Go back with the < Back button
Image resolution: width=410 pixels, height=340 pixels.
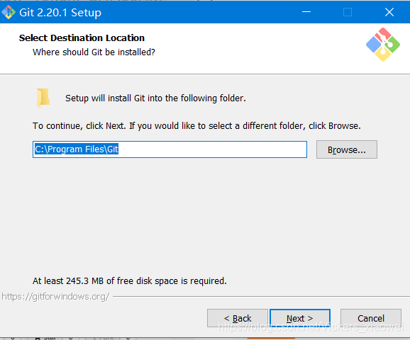pyautogui.click(x=238, y=318)
